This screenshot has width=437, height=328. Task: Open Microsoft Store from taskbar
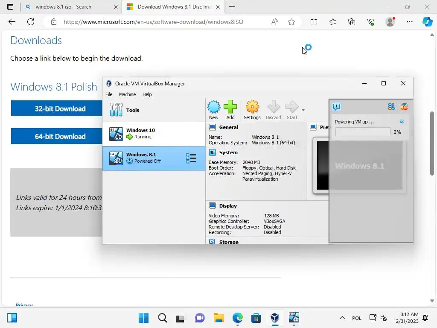[256, 318]
